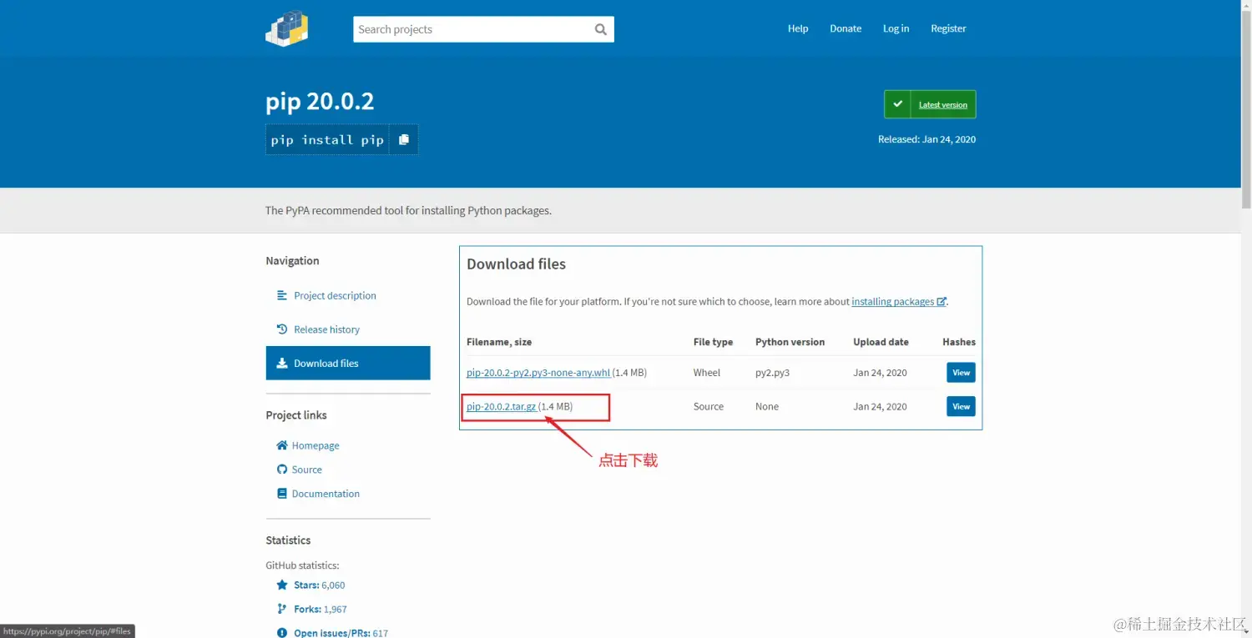Download pip-20.0.2.tar.gz source file
Image resolution: width=1252 pixels, height=638 pixels.
click(x=501, y=407)
